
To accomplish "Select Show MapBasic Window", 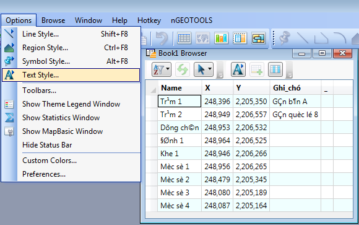I will click(x=71, y=131).
